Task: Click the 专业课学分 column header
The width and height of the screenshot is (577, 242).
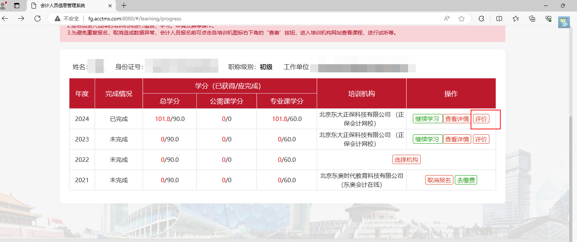Action: pyautogui.click(x=287, y=101)
